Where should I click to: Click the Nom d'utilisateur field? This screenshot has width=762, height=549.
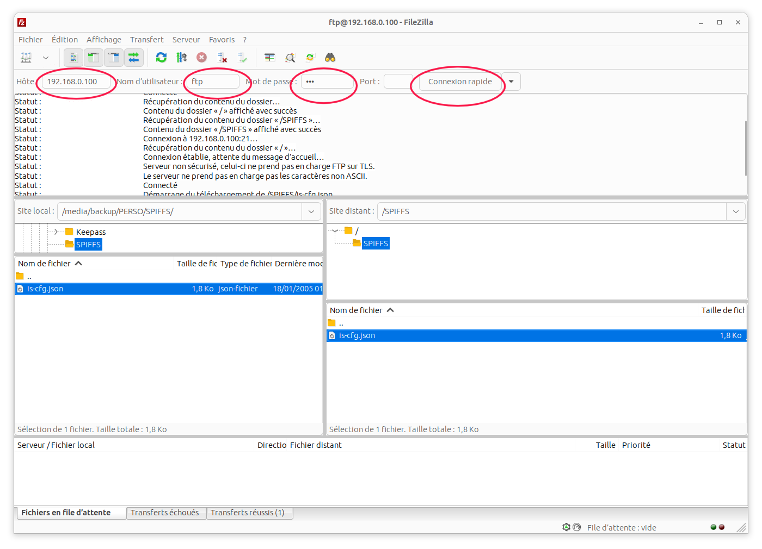tap(212, 82)
